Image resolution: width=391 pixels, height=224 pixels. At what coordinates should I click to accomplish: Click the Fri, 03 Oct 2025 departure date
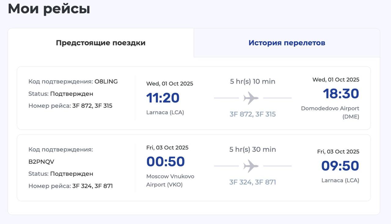[167, 148]
